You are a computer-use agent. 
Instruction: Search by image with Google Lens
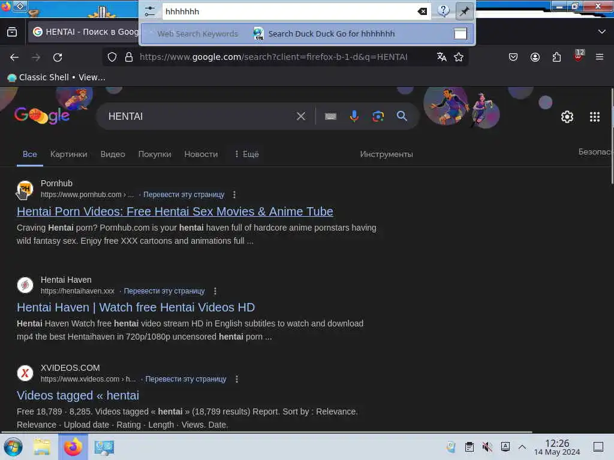[378, 116]
